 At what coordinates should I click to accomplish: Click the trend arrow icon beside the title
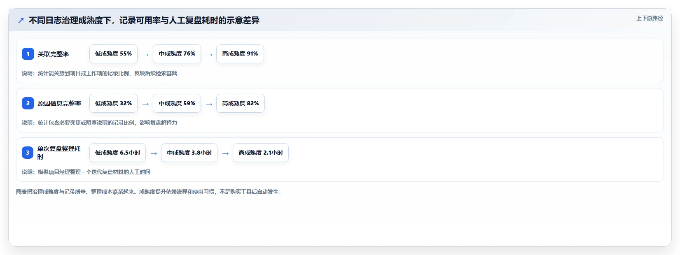pos(21,20)
